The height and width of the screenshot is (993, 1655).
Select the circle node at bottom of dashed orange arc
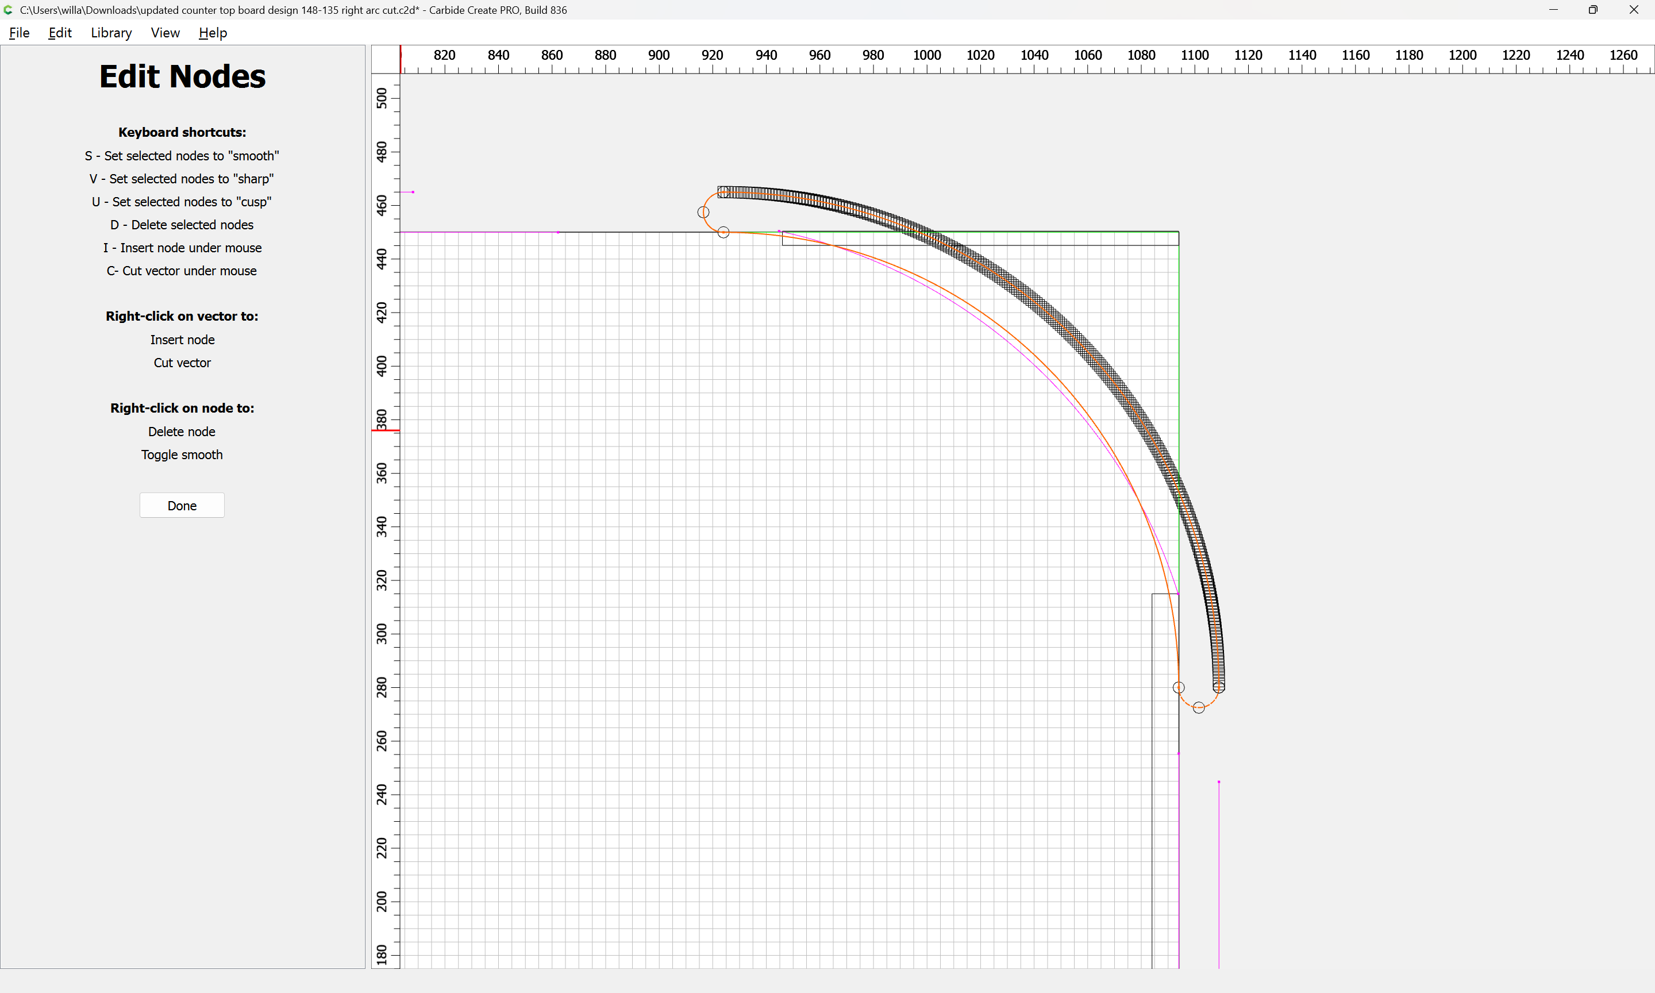tap(1199, 707)
